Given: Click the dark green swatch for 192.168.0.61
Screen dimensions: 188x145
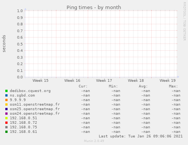Looking at the screenshot, I should coord(6,132).
